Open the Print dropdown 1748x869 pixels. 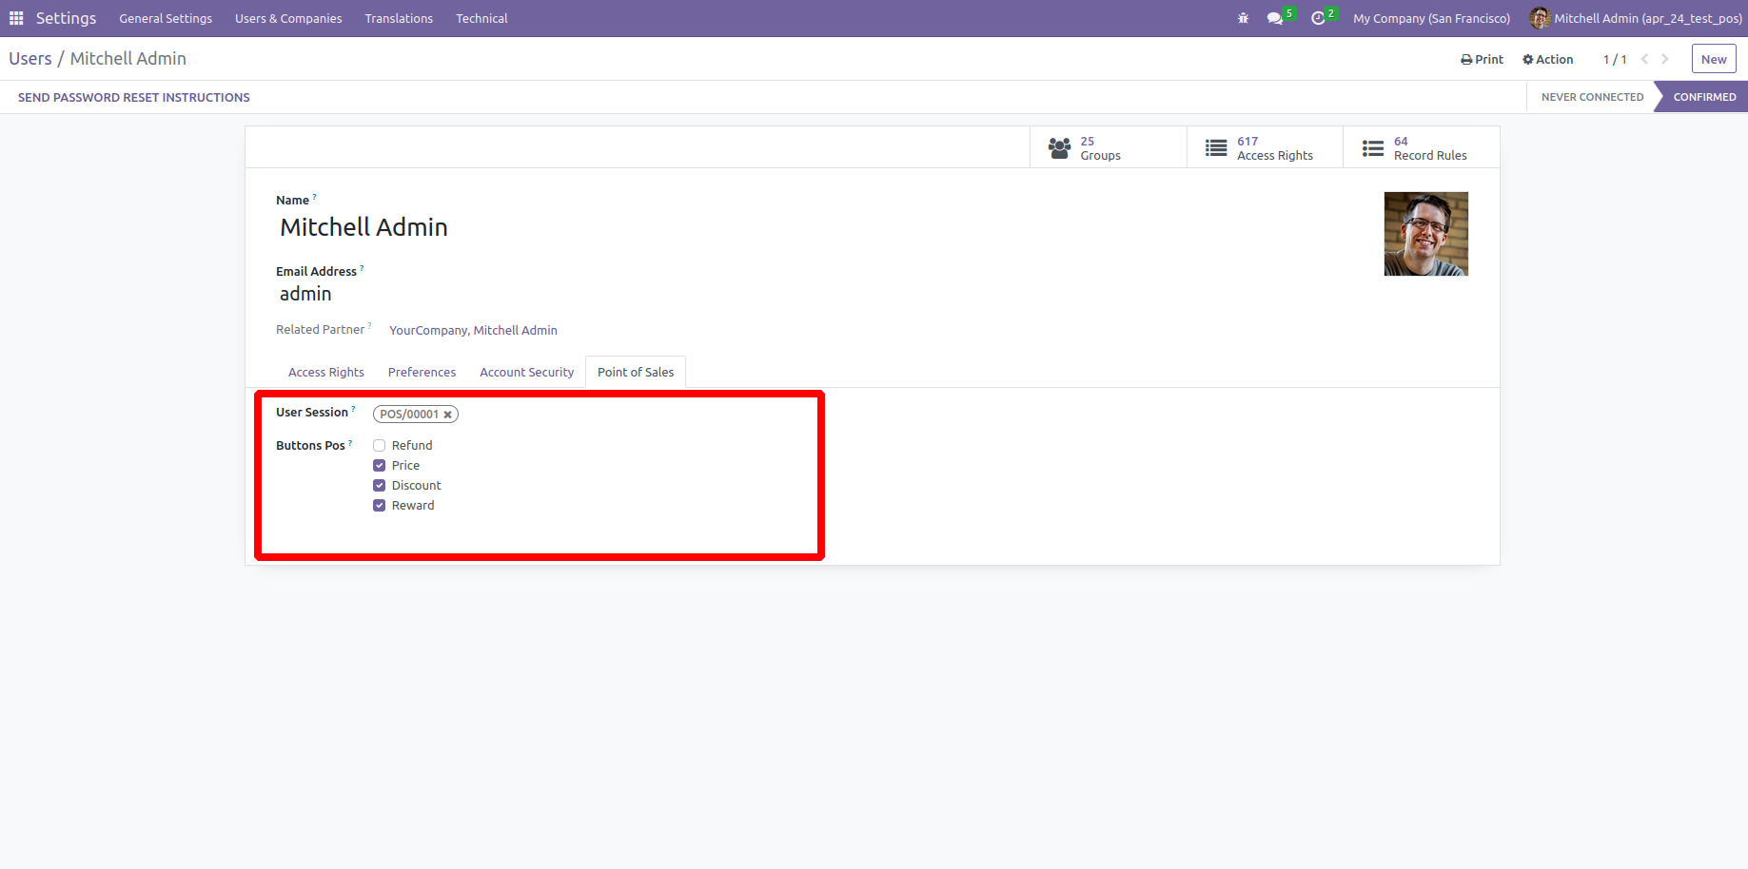point(1483,59)
